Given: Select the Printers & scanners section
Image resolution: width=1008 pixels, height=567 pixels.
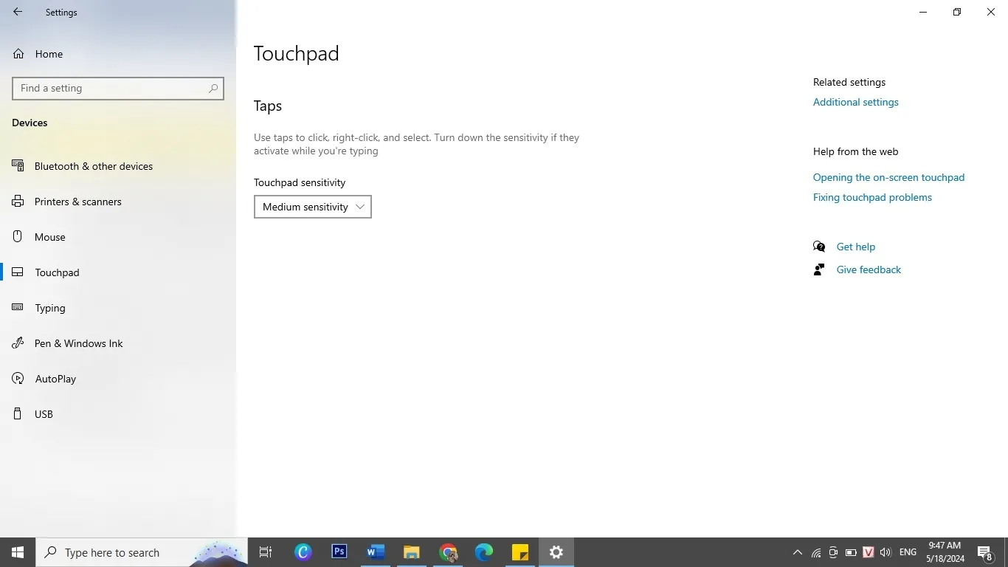Looking at the screenshot, I should pos(77,202).
